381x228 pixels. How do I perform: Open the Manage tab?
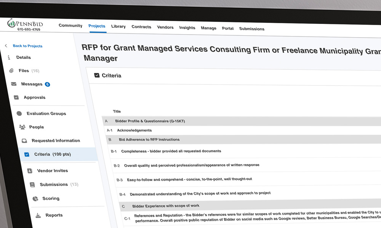tap(208, 28)
